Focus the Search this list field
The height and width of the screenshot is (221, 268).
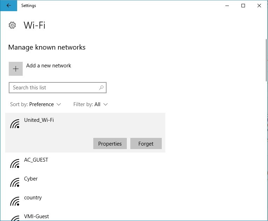pyautogui.click(x=58, y=88)
